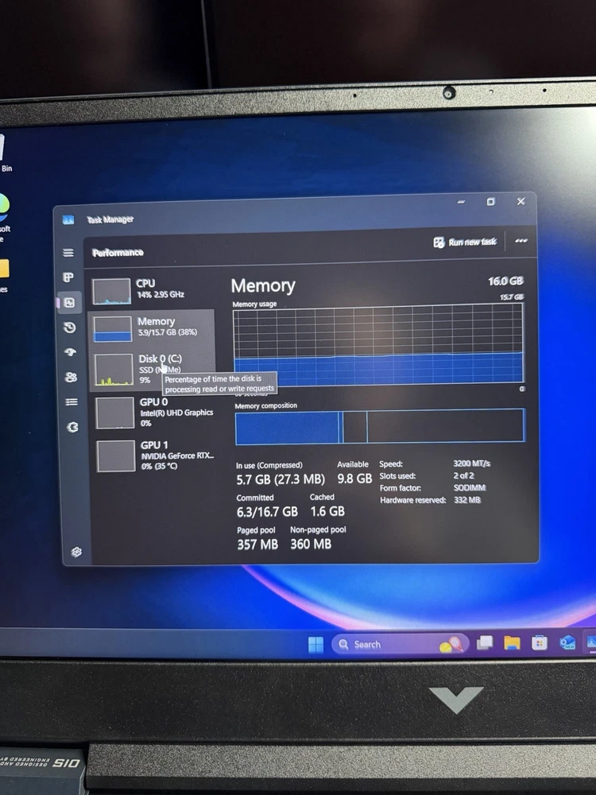Open the Startup apps page icon
The width and height of the screenshot is (596, 795).
click(70, 352)
